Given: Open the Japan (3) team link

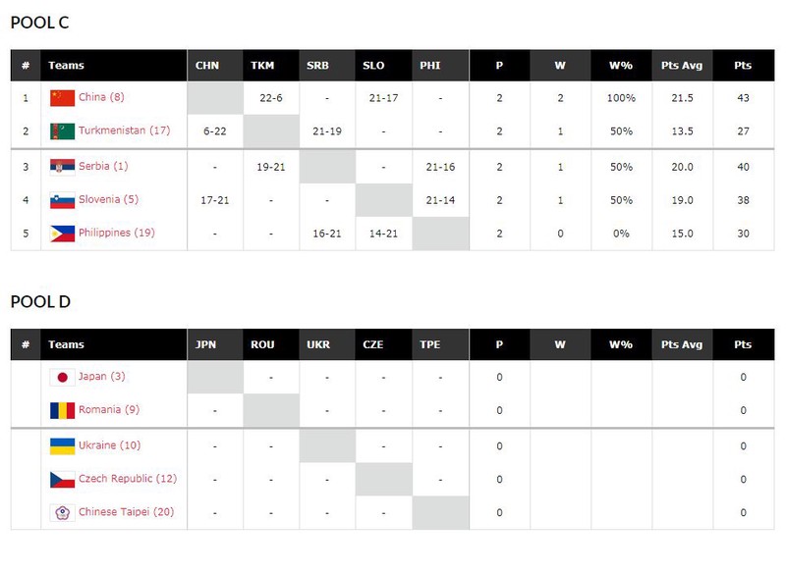Looking at the screenshot, I should pyautogui.click(x=102, y=377).
